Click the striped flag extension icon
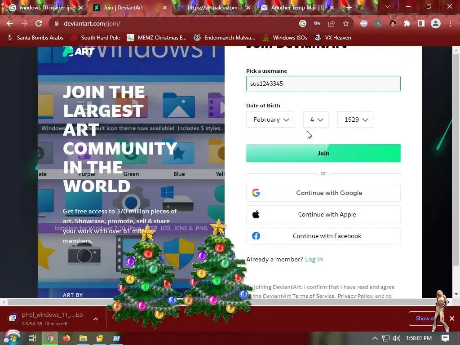The height and width of the screenshot is (345, 460). click(364, 23)
